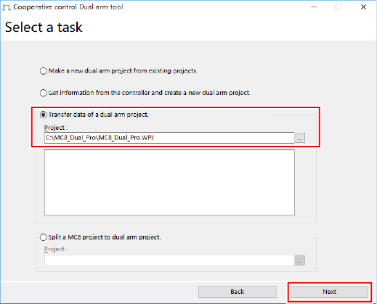Image resolution: width=377 pixels, height=304 pixels.
Task: Click the empty list box below project path
Action: tap(169, 182)
